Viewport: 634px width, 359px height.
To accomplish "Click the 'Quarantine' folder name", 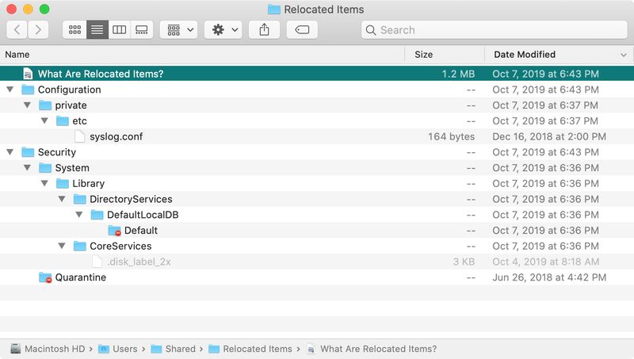I will pos(81,277).
